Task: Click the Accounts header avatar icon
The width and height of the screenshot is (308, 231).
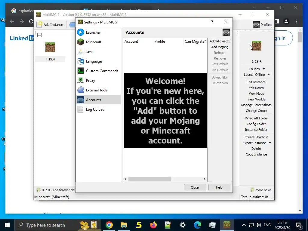Action: (226, 32)
